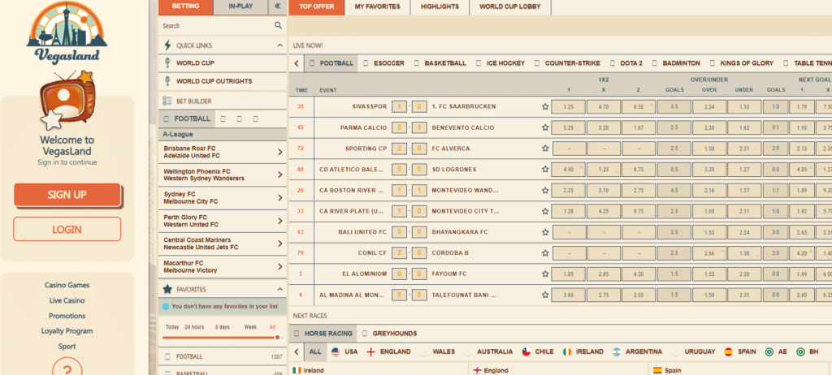This screenshot has width=832, height=375.
Task: Open the Highlights tab
Action: click(x=440, y=6)
